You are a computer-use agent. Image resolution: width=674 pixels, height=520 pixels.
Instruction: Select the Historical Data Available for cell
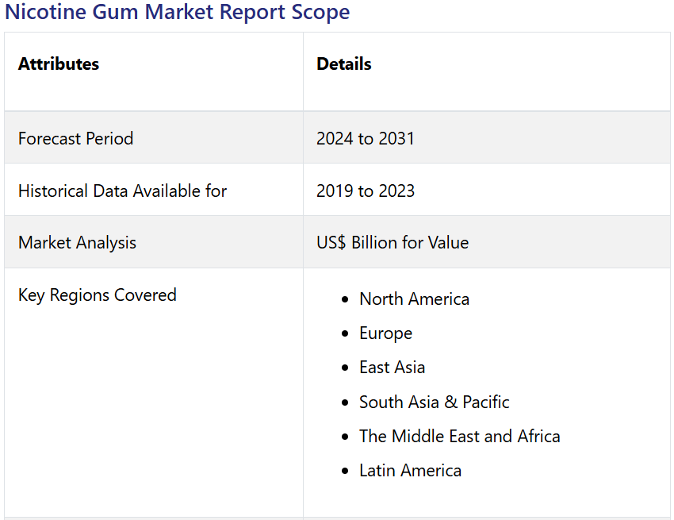tap(123, 191)
